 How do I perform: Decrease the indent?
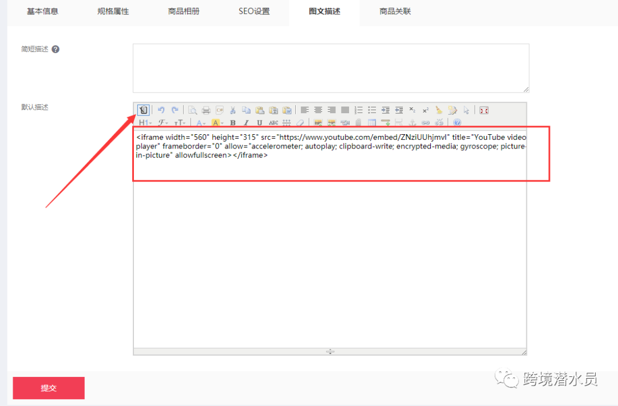click(x=399, y=110)
